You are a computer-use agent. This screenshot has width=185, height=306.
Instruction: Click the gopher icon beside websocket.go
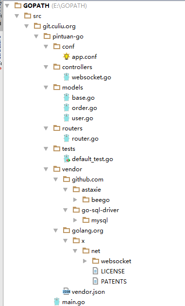click(67, 77)
